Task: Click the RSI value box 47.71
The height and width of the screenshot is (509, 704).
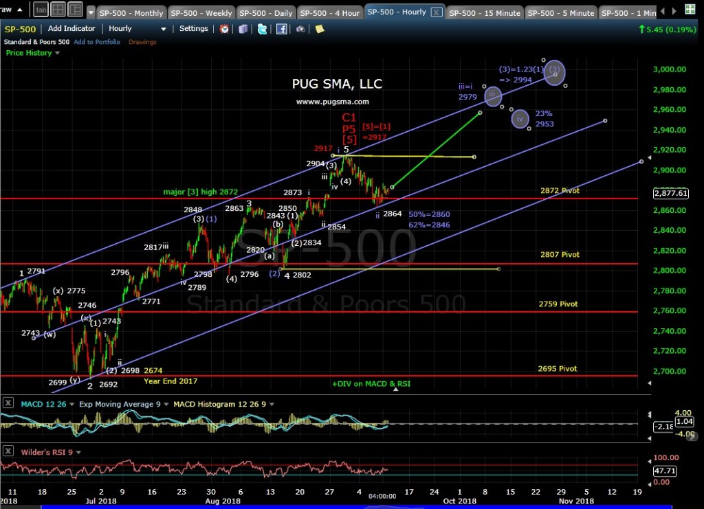Action: click(x=665, y=471)
